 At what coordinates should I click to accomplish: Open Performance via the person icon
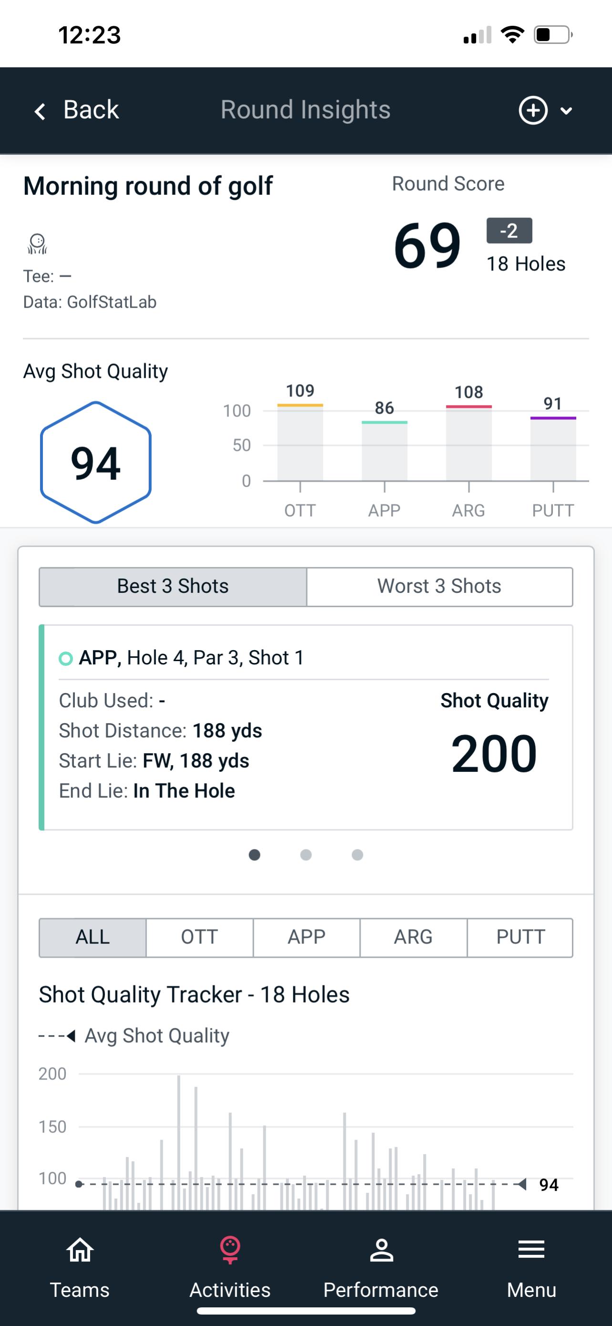tap(381, 1251)
